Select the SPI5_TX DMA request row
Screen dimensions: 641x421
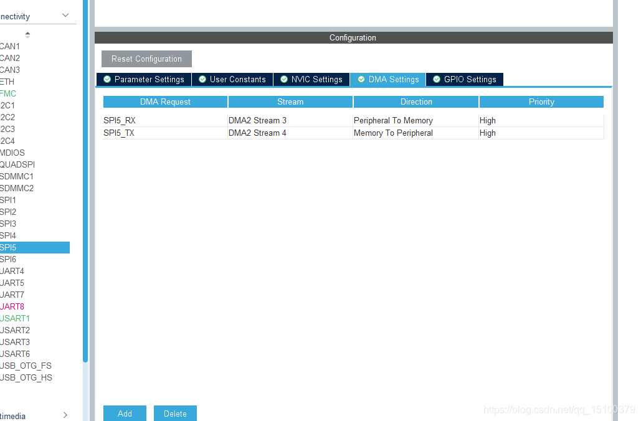[353, 133]
